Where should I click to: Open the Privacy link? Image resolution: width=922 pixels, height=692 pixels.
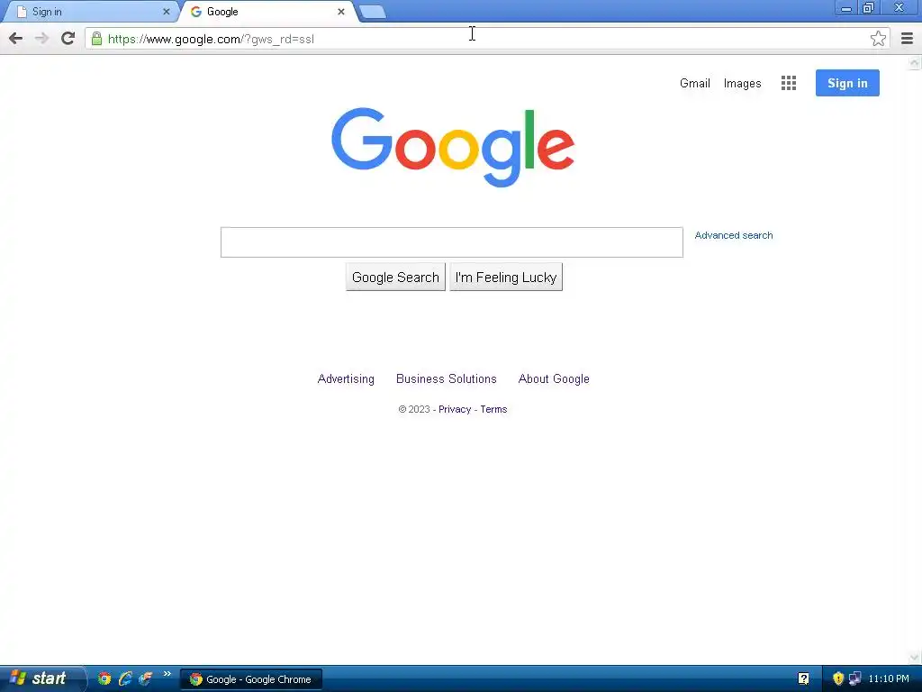[x=455, y=410]
